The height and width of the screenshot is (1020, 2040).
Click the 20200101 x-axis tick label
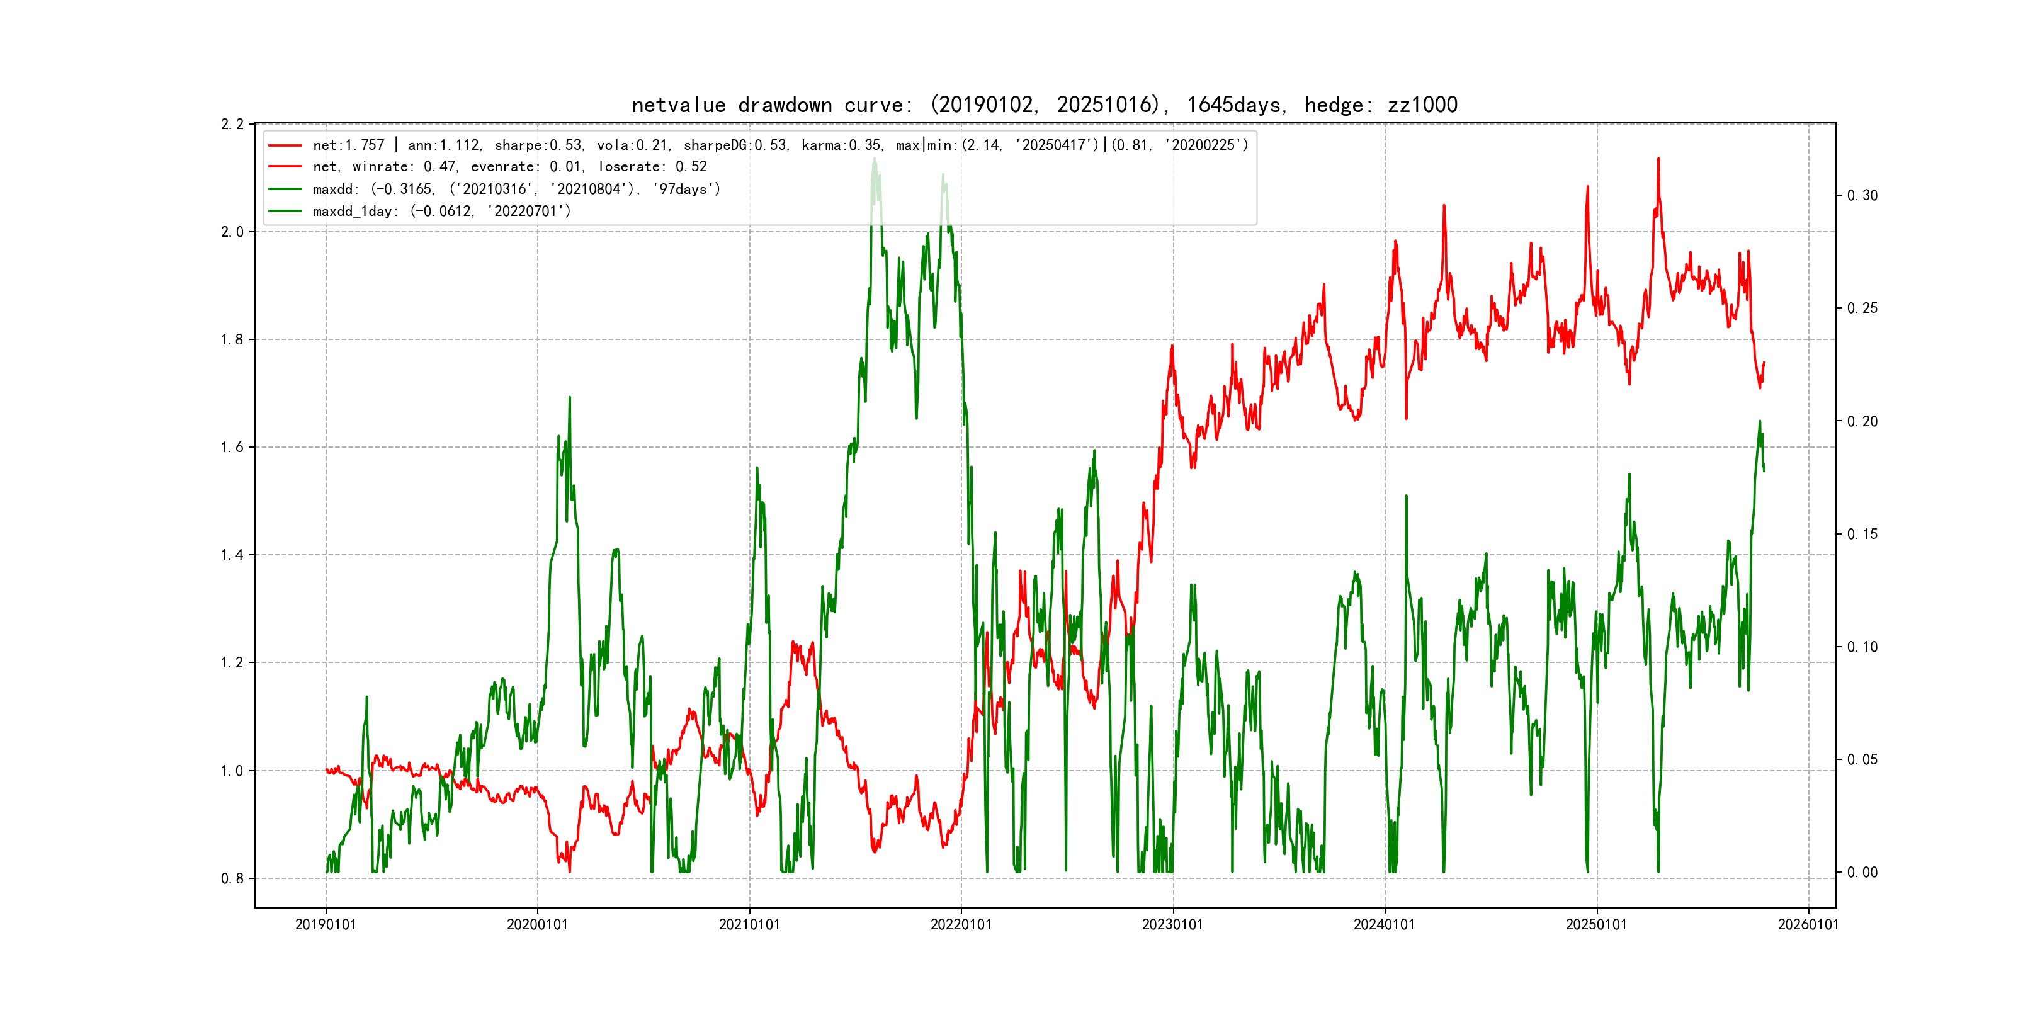pyautogui.click(x=537, y=924)
